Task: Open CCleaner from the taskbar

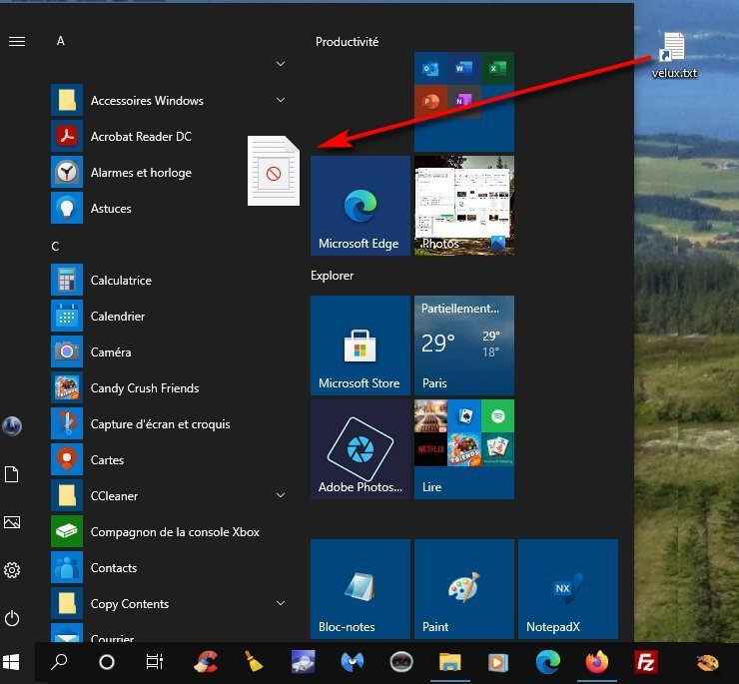Action: click(206, 662)
